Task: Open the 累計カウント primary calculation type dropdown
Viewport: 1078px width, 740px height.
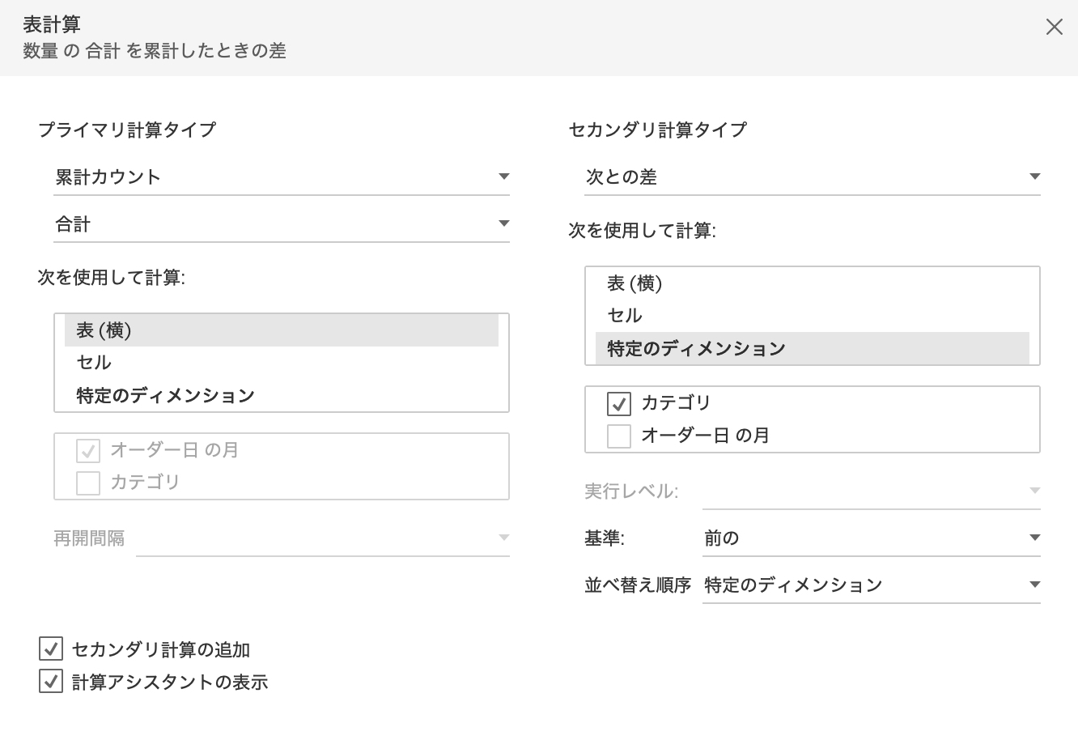Action: pos(281,176)
